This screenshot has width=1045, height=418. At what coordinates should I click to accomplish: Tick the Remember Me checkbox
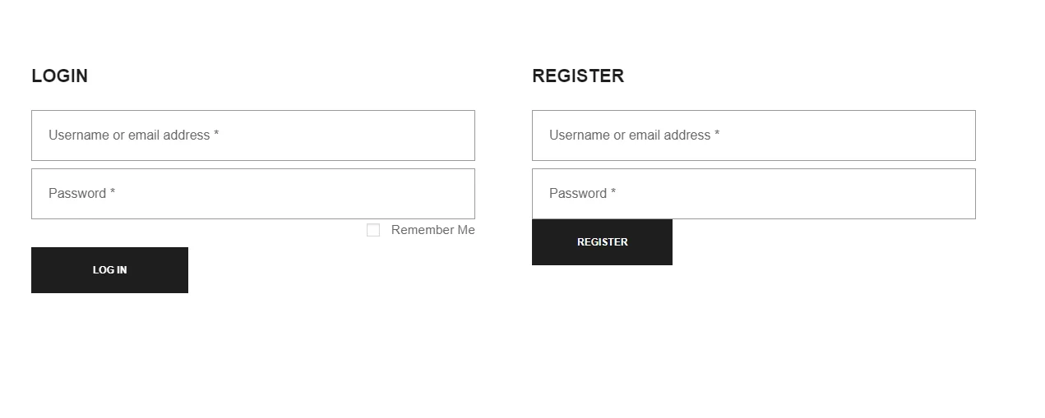coord(373,230)
